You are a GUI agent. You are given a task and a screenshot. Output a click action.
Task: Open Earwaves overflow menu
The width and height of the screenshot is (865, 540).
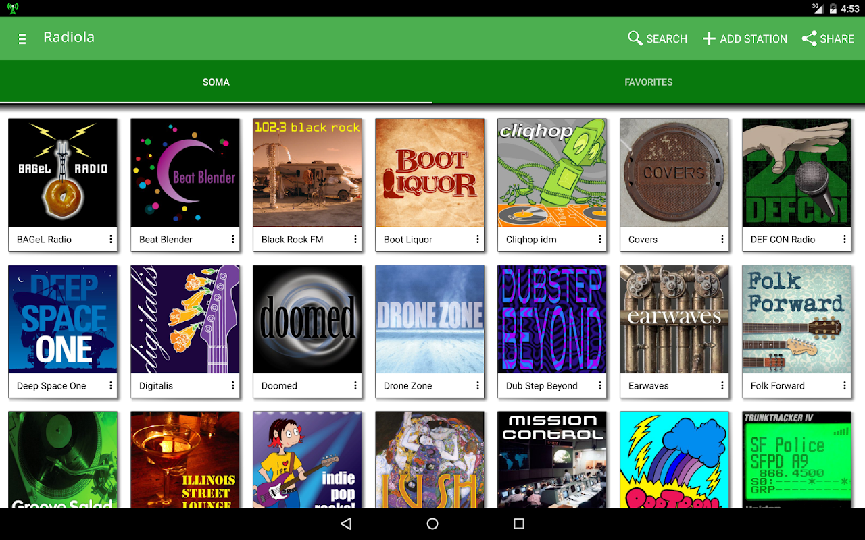[722, 385]
